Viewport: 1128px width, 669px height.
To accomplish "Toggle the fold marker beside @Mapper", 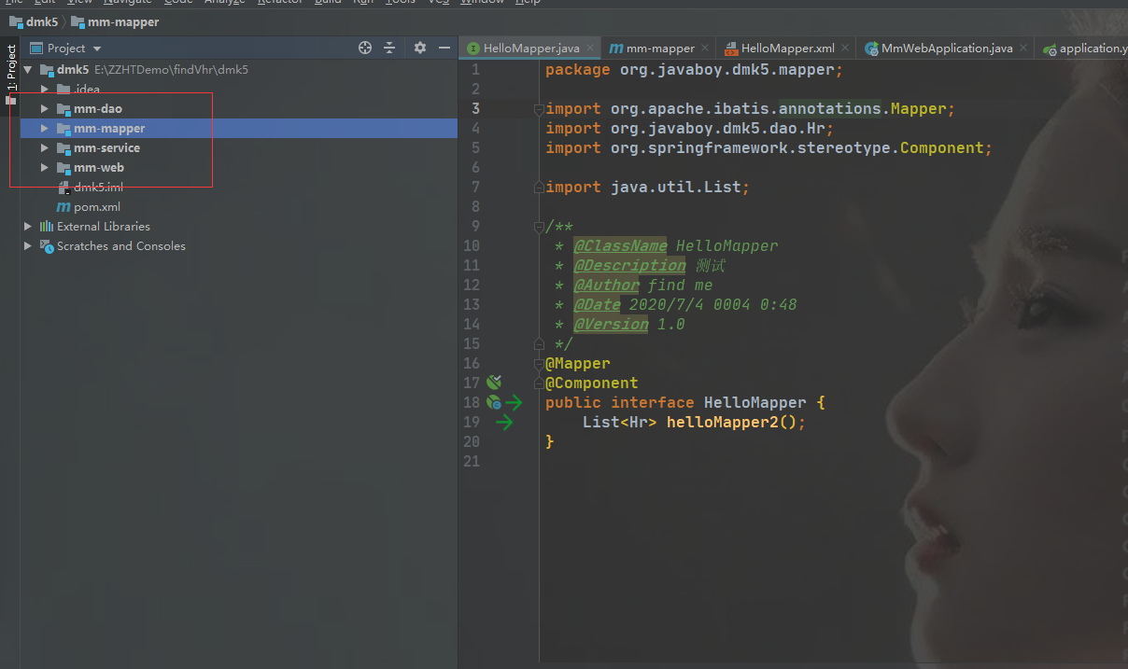I will tap(539, 364).
